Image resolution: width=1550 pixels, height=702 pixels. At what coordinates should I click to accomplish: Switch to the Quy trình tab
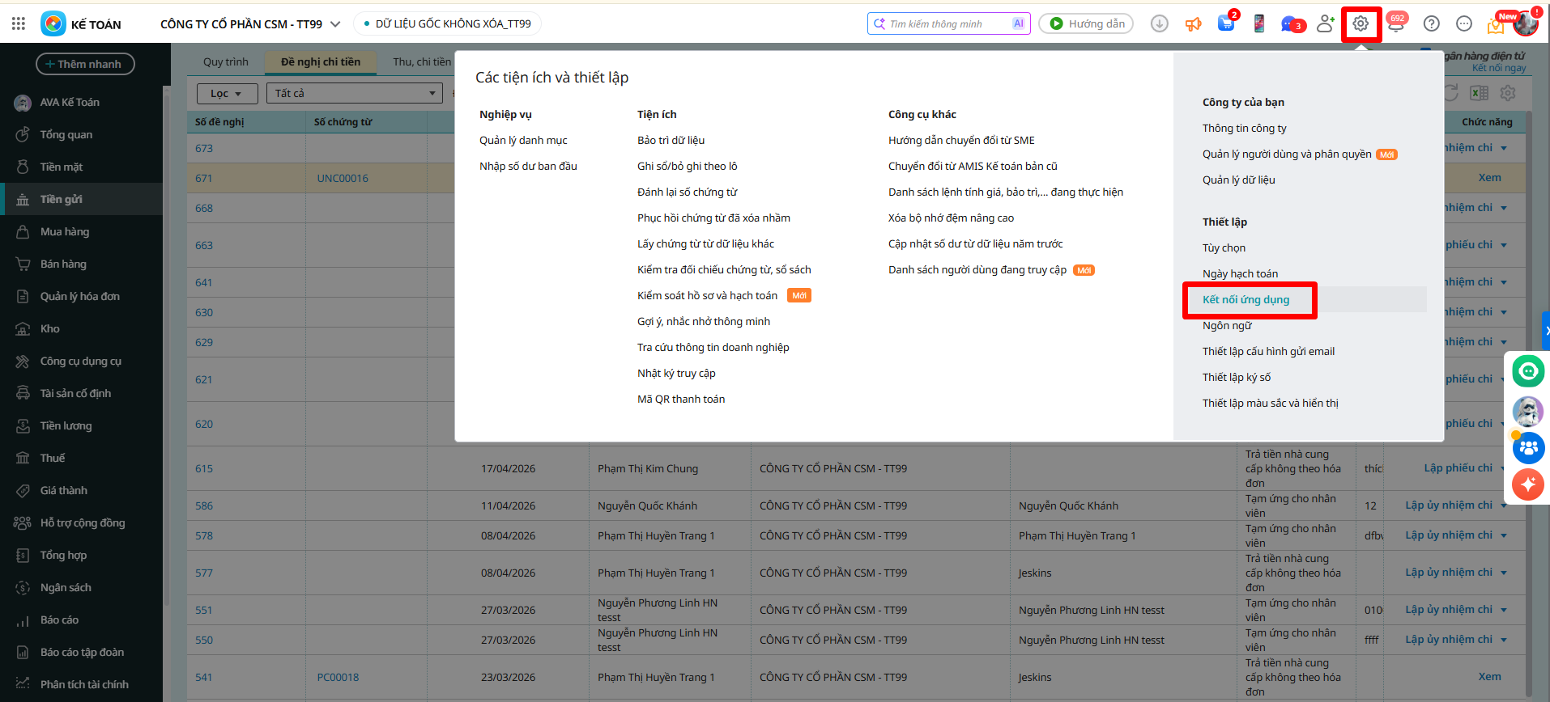[x=226, y=62]
